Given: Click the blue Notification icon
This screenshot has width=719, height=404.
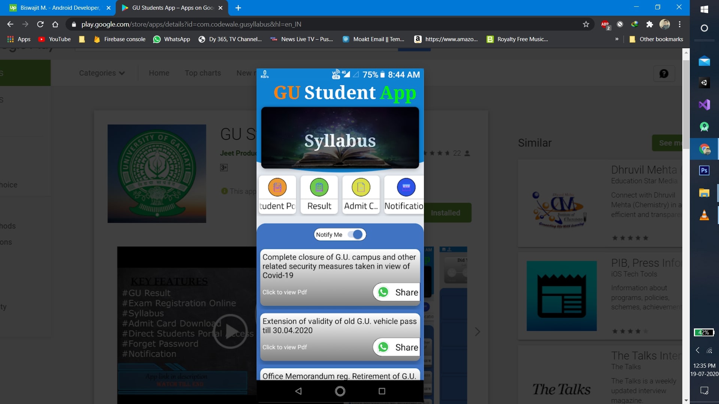Looking at the screenshot, I should tap(406, 187).
